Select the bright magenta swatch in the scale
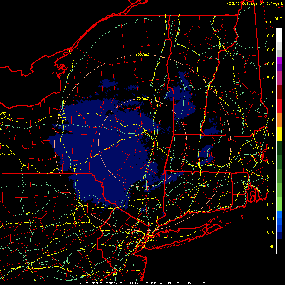Screen dimensions: 285x285 (280, 60)
